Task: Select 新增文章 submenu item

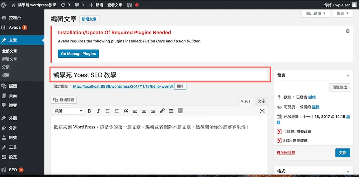Action: click(x=9, y=59)
